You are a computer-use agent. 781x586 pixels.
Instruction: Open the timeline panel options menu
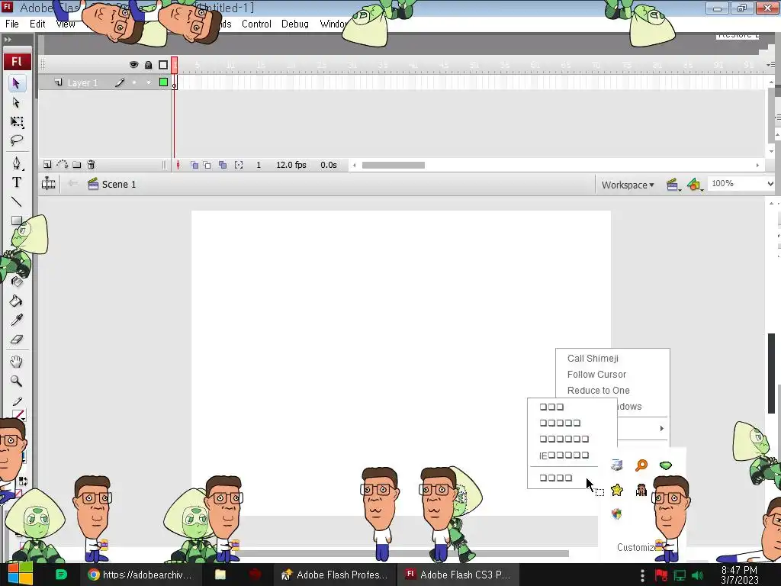click(x=771, y=65)
